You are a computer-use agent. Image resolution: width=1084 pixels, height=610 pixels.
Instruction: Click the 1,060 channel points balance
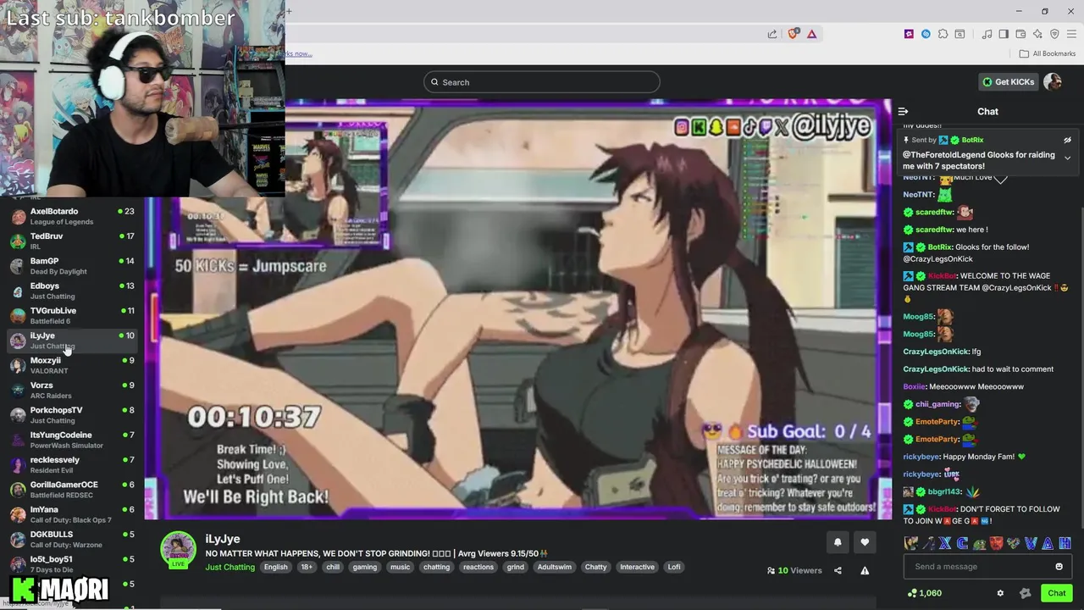tap(924, 593)
